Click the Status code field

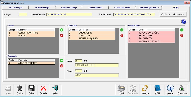[78, 71]
